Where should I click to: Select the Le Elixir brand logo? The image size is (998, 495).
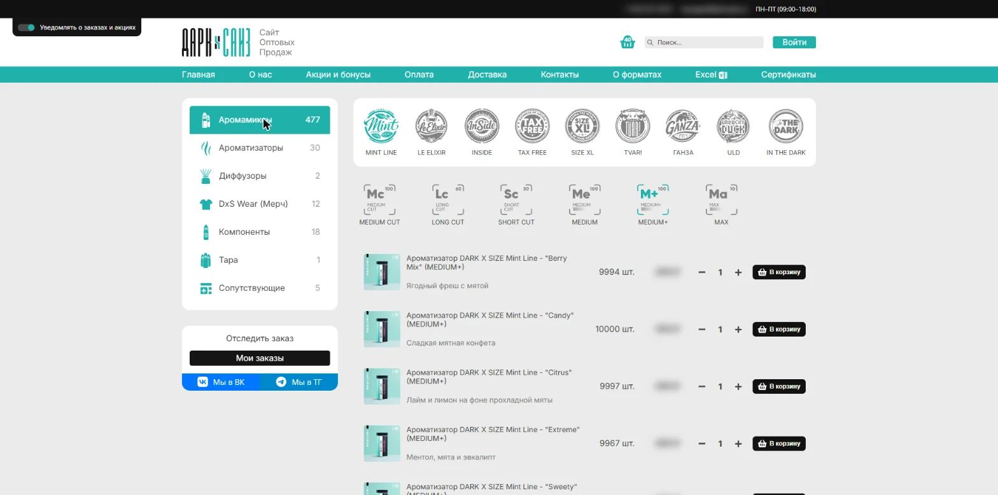pos(432,126)
